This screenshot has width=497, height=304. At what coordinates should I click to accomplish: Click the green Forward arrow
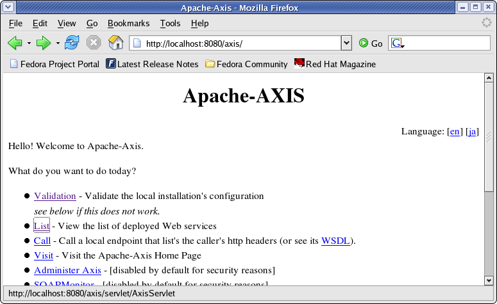pyautogui.click(x=44, y=43)
